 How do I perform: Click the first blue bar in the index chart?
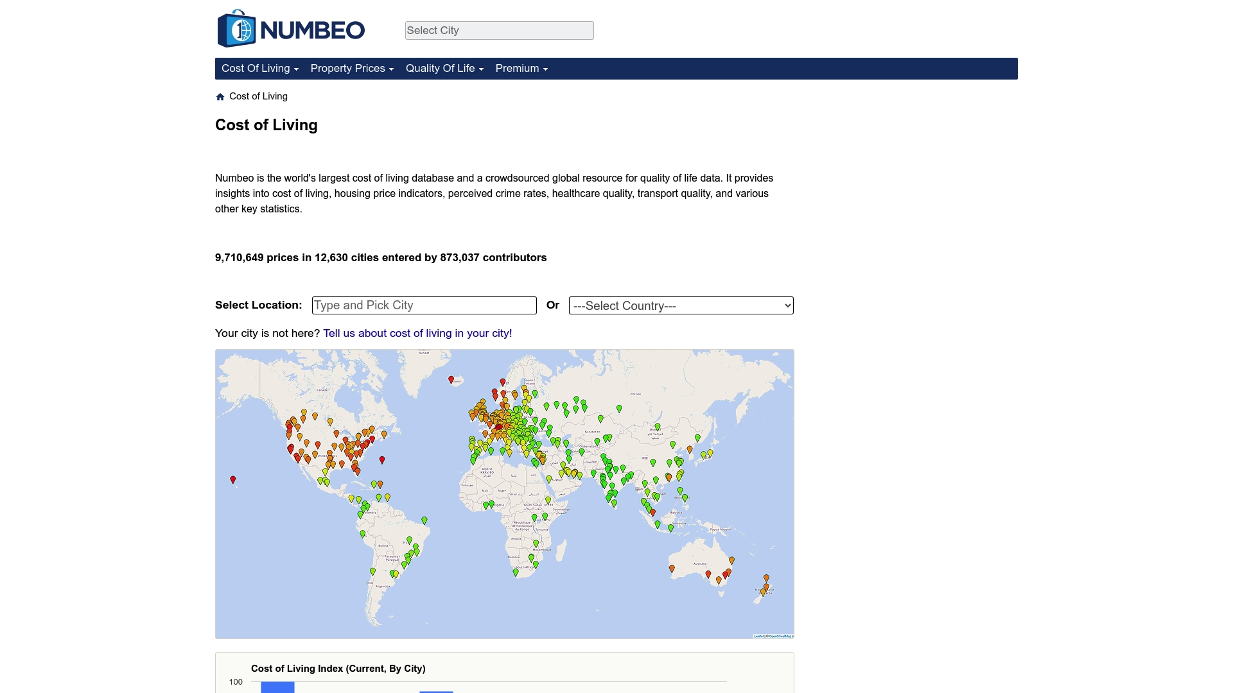[277, 689]
